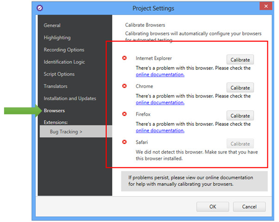The height and width of the screenshot is (222, 279).
Task: Switch to Script Options section
Action: (59, 74)
